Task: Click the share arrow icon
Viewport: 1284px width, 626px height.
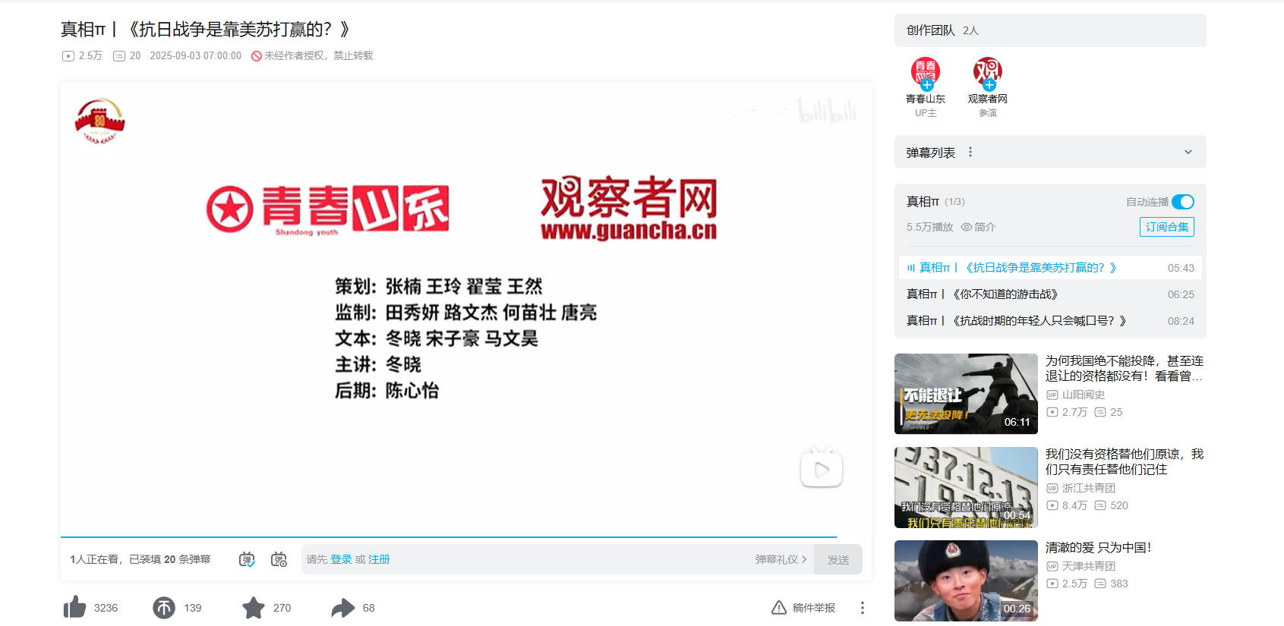Action: pyautogui.click(x=343, y=608)
